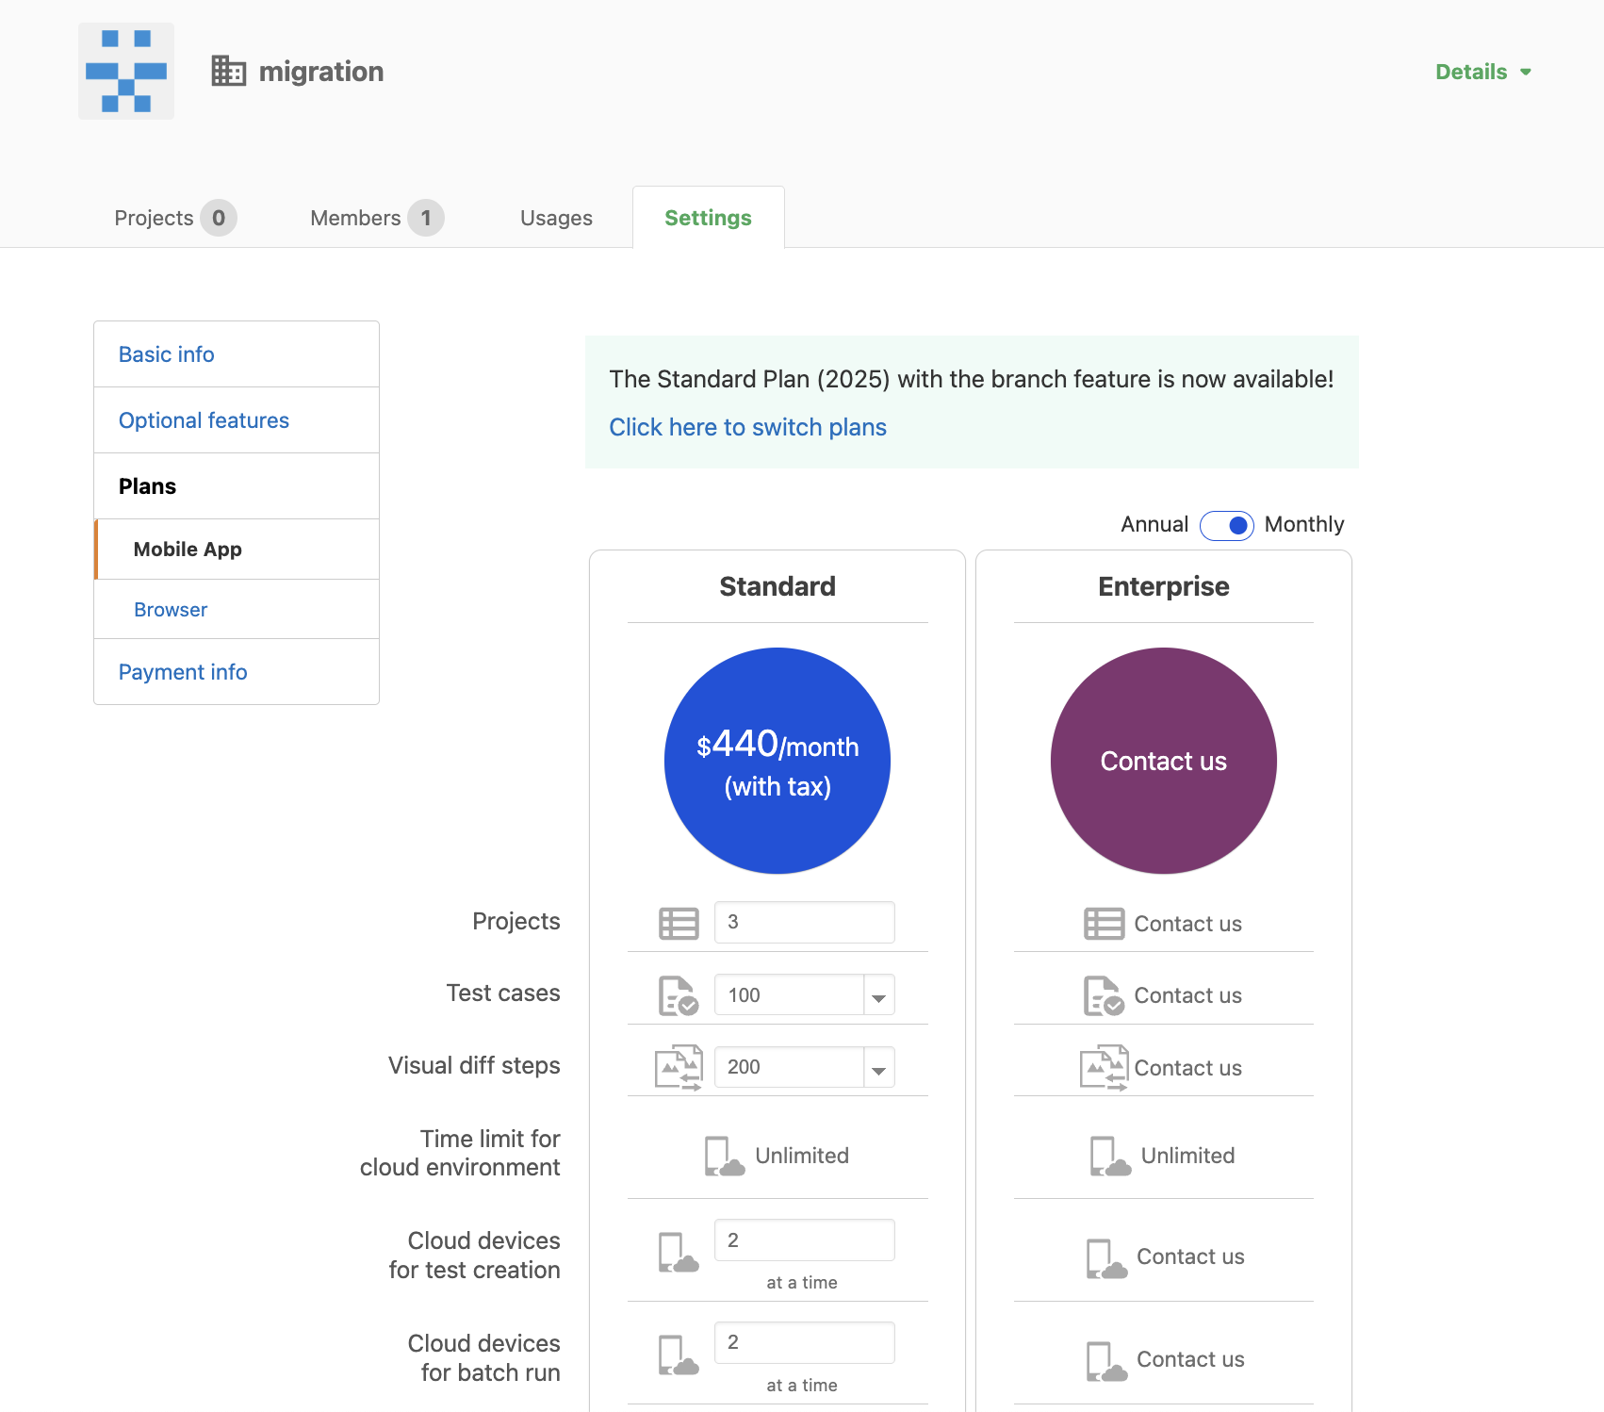Click the Annual billing label
The image size is (1604, 1412).
1154,524
